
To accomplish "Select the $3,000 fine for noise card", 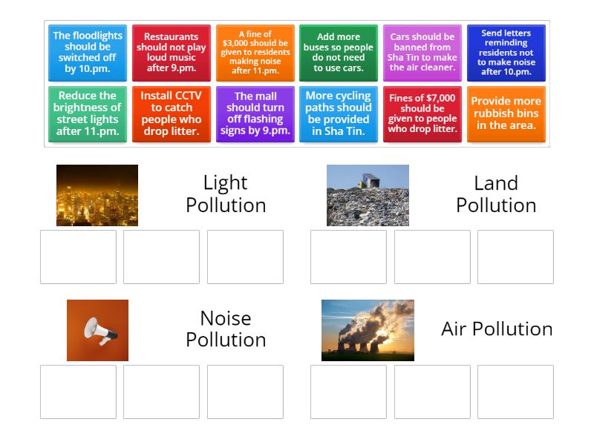I will 254,50.
